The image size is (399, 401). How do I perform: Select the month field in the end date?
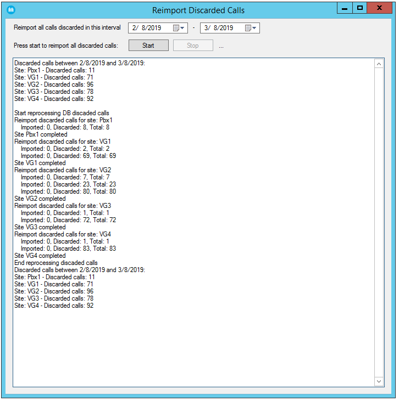click(206, 28)
